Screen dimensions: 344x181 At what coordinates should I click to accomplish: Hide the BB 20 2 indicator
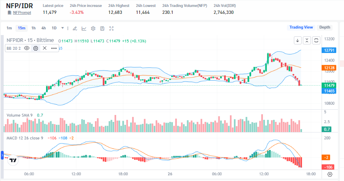(x=27, y=48)
